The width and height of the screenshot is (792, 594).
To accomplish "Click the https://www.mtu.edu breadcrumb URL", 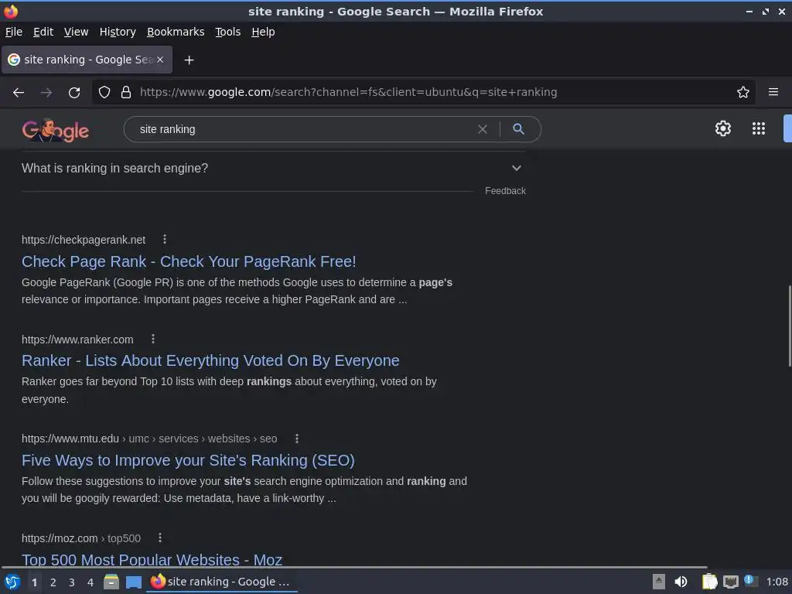I will [x=149, y=439].
